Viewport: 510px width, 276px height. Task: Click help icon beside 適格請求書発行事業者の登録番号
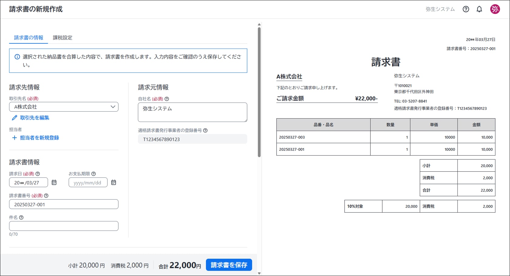205,130
